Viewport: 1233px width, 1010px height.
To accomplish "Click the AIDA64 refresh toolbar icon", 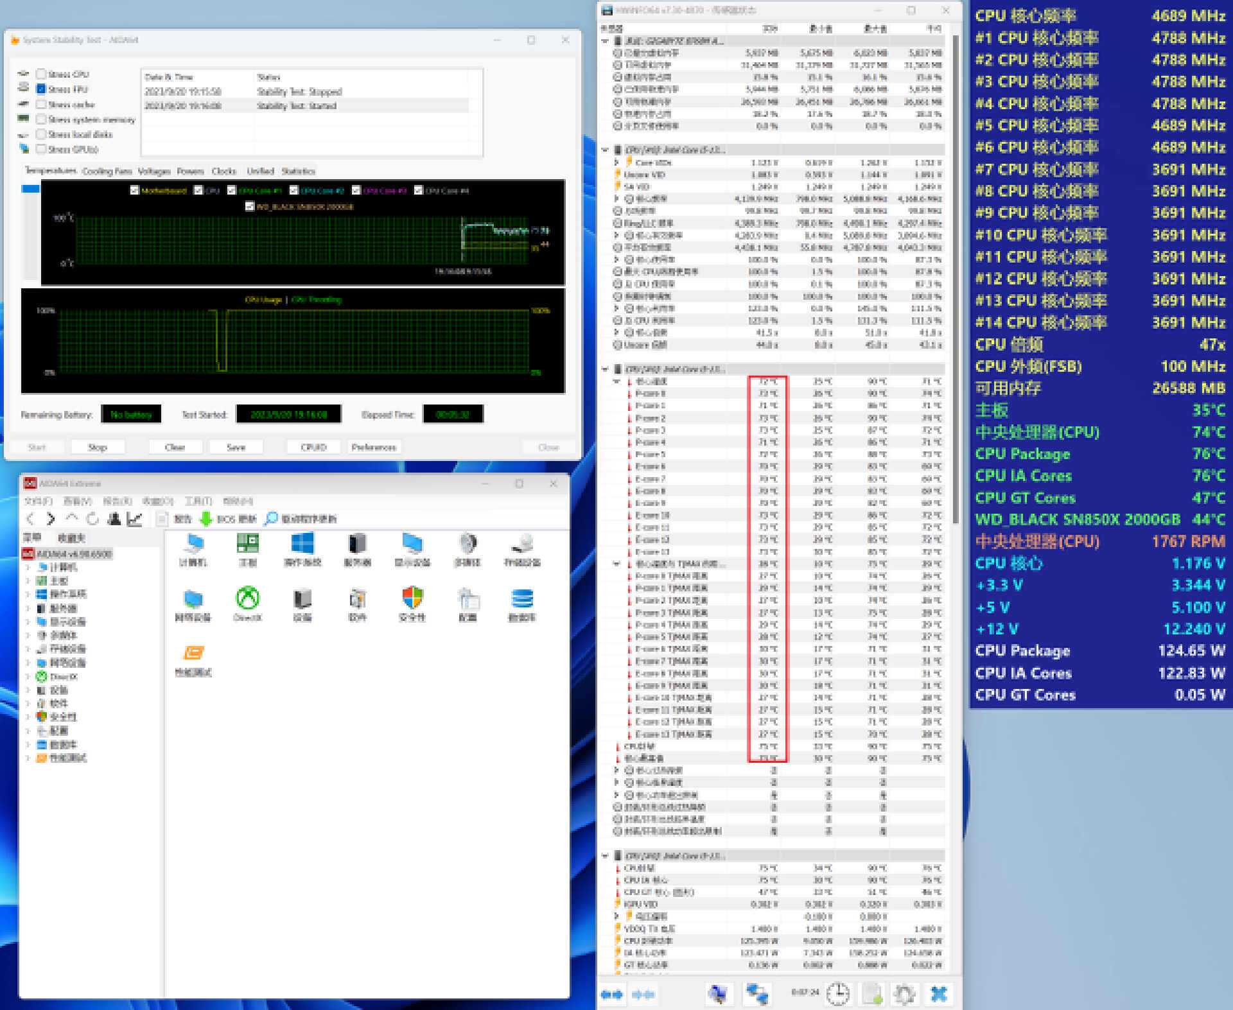I will 92,519.
